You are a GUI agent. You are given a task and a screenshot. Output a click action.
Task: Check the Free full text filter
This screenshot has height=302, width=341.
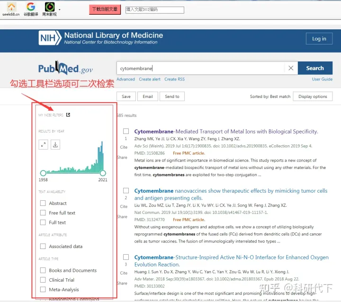click(43, 213)
